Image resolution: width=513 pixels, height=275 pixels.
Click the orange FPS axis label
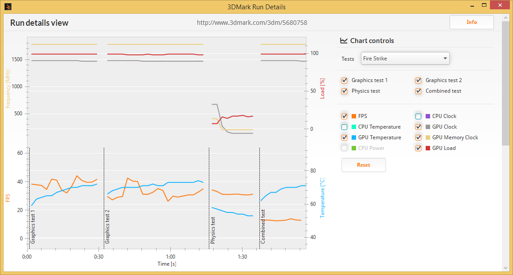click(8, 198)
